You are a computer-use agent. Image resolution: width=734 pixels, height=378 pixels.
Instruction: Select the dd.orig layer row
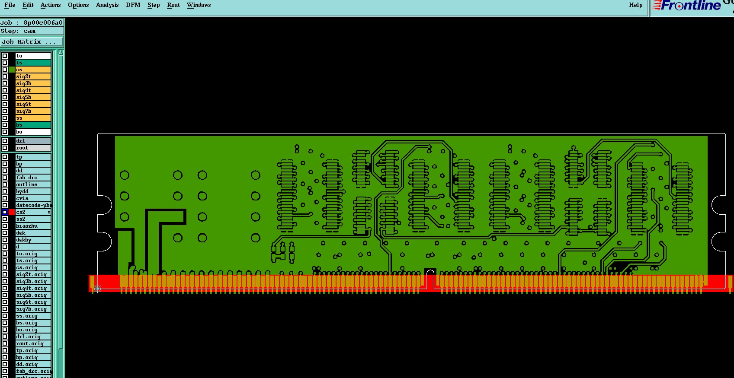[x=33, y=364]
